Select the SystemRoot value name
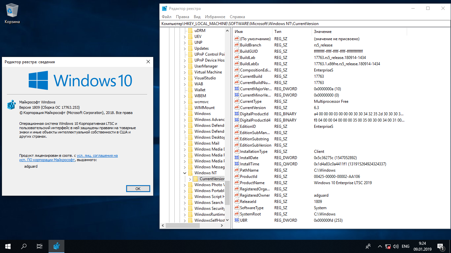 pyautogui.click(x=251, y=214)
